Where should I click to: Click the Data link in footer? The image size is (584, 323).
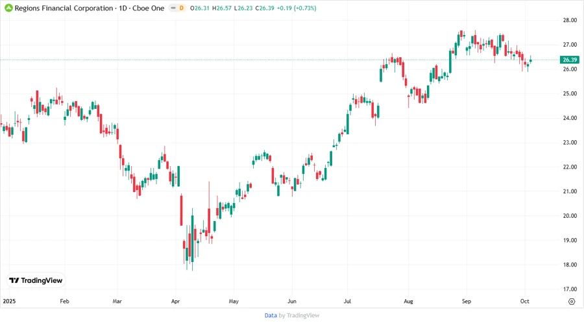271,315
